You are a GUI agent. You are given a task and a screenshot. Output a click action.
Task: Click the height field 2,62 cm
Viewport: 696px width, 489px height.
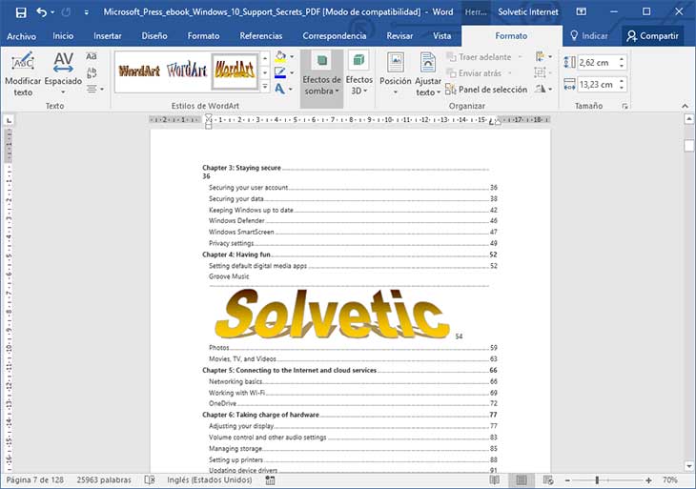[597, 63]
